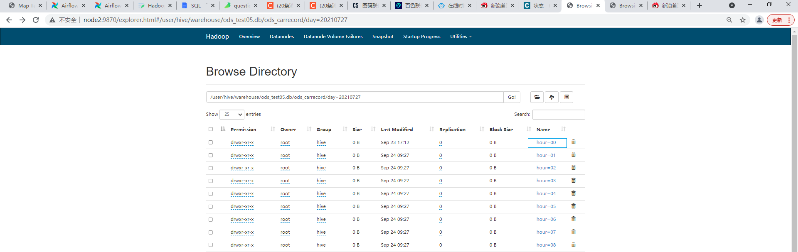Delete the hour=04 directory with trash icon

pos(574,193)
